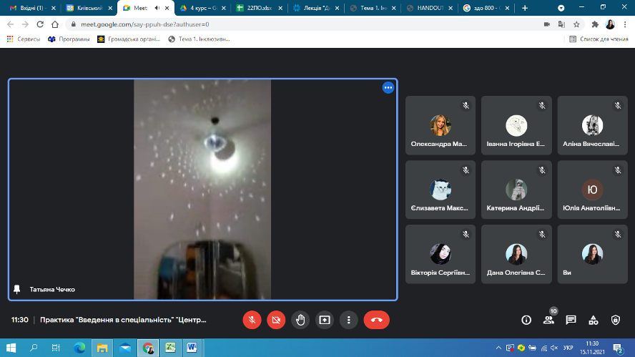Select the Аліна Вячеславі... participant tile
Image resolution: width=635 pixels, height=357 pixels.
point(593,125)
